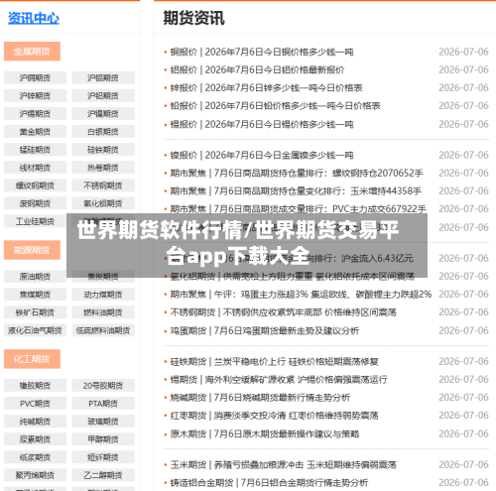
Task: Open 短纤期货 in the sidebar
Action: pos(103,457)
